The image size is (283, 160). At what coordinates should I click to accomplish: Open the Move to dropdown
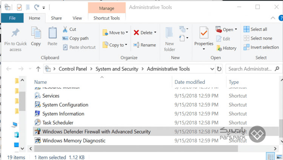[115, 33]
